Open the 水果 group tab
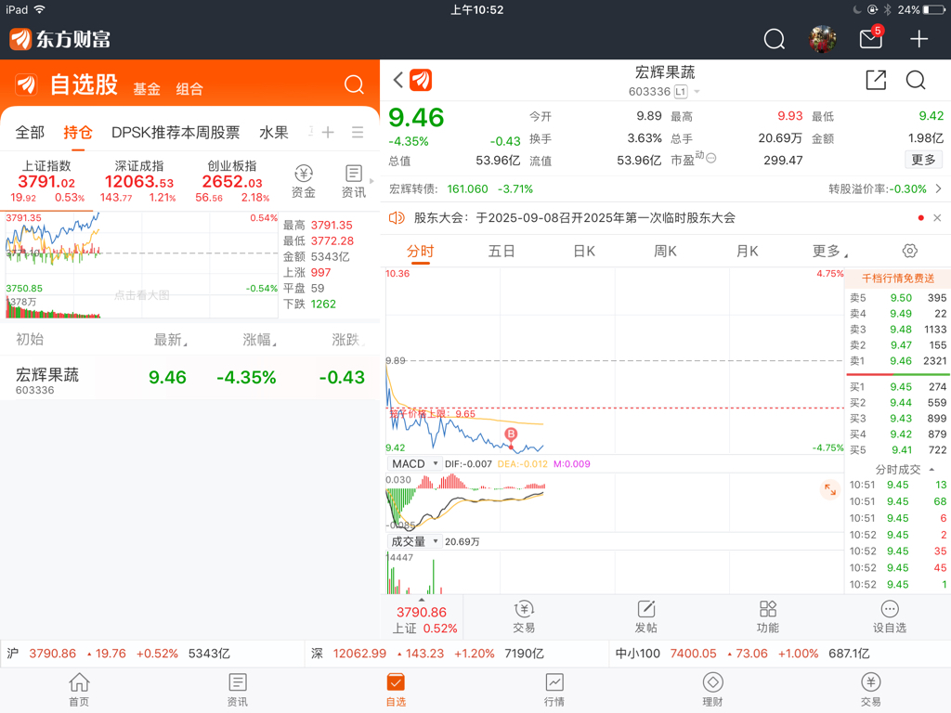The height and width of the screenshot is (713, 951). click(x=274, y=132)
